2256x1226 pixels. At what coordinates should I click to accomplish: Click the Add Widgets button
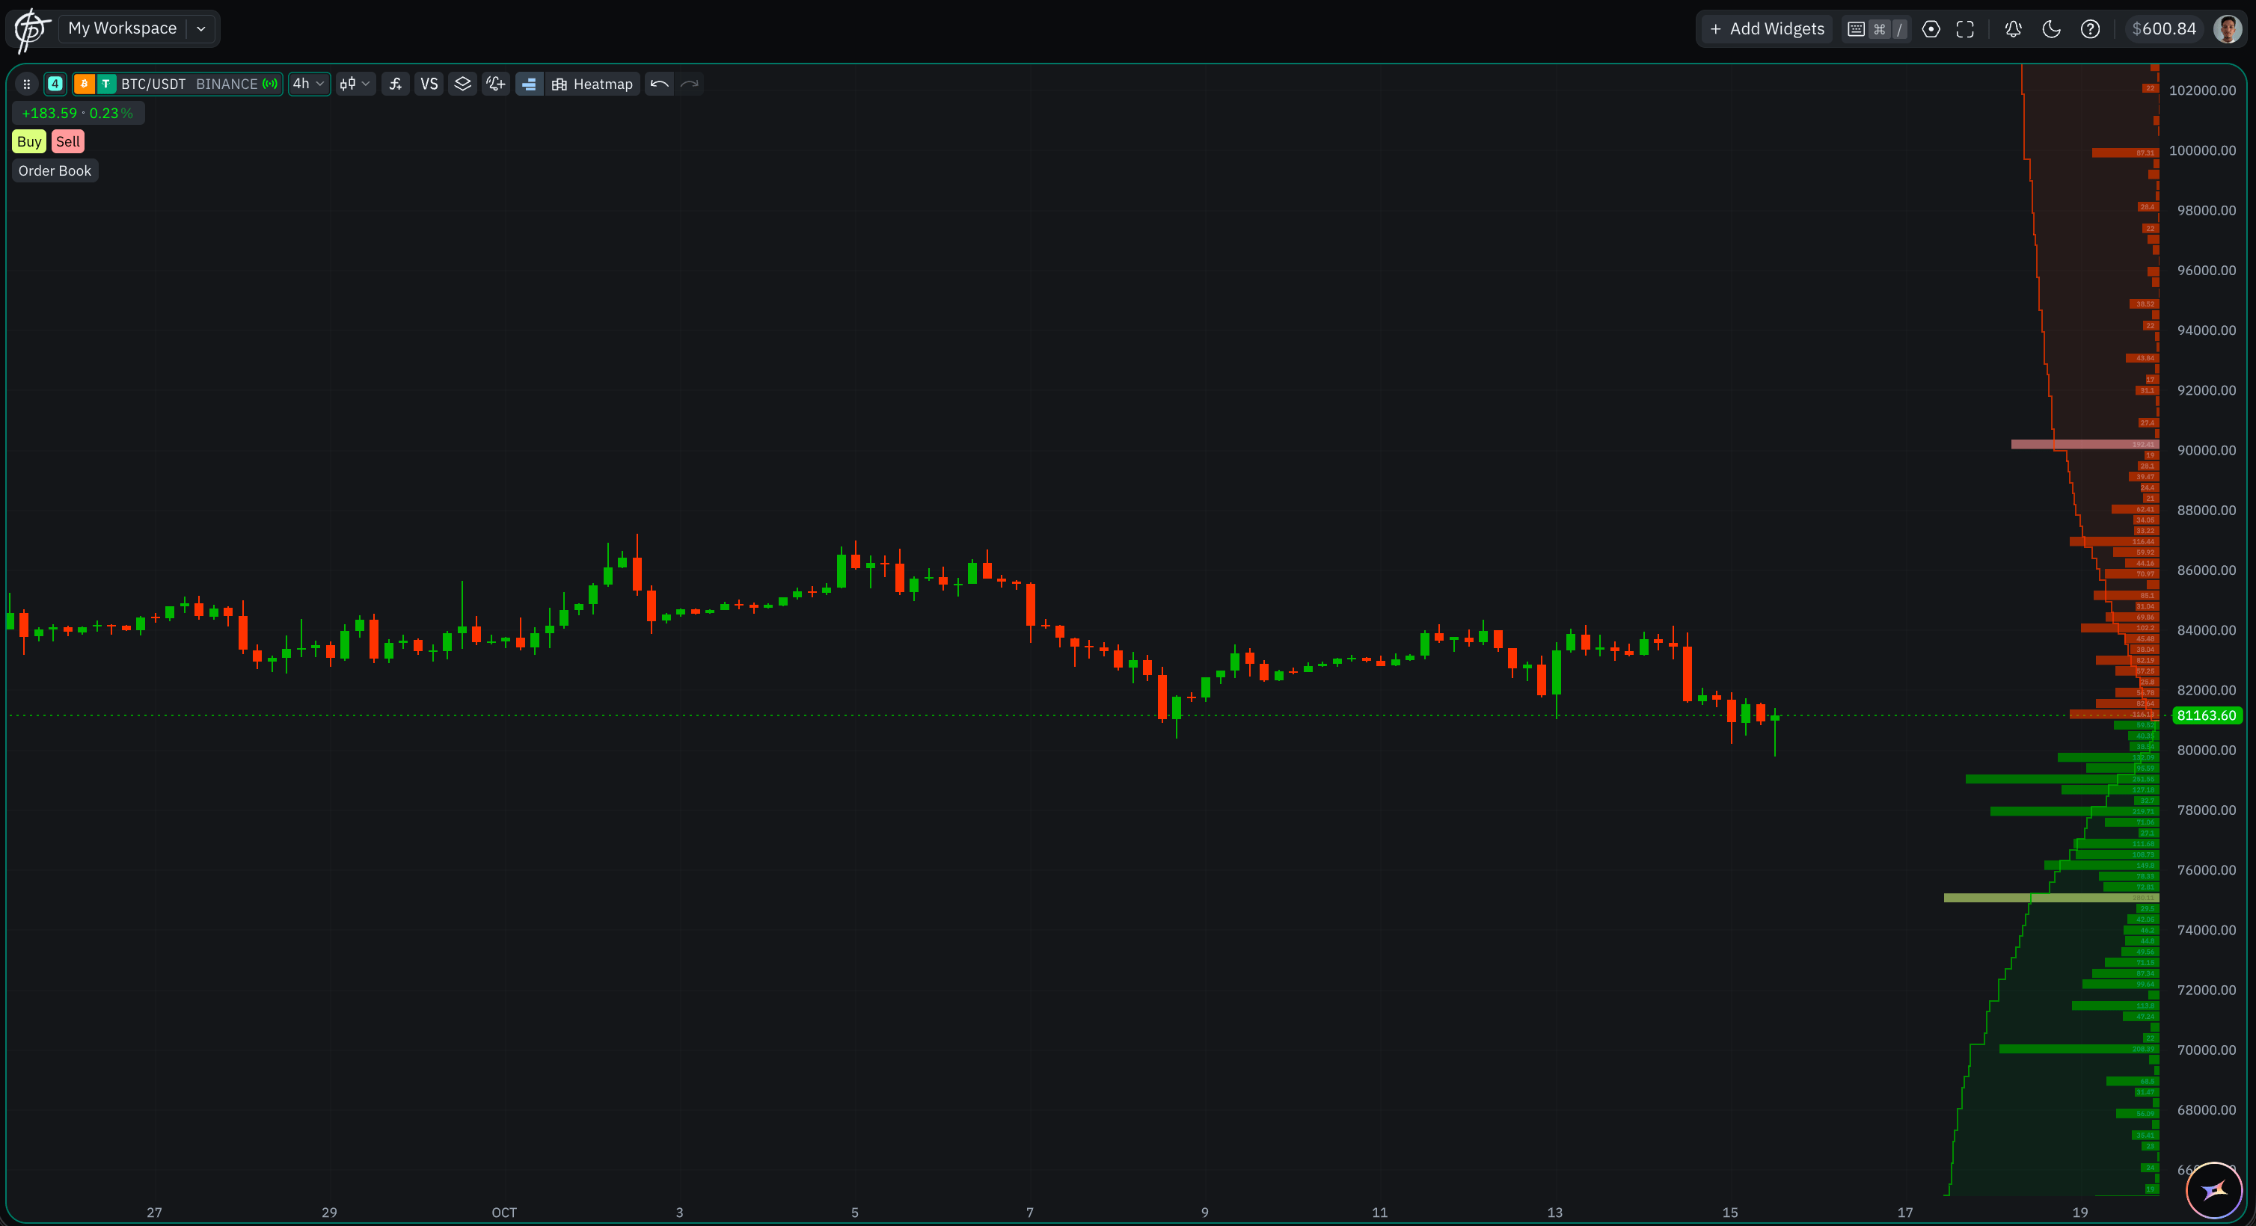(1767, 29)
